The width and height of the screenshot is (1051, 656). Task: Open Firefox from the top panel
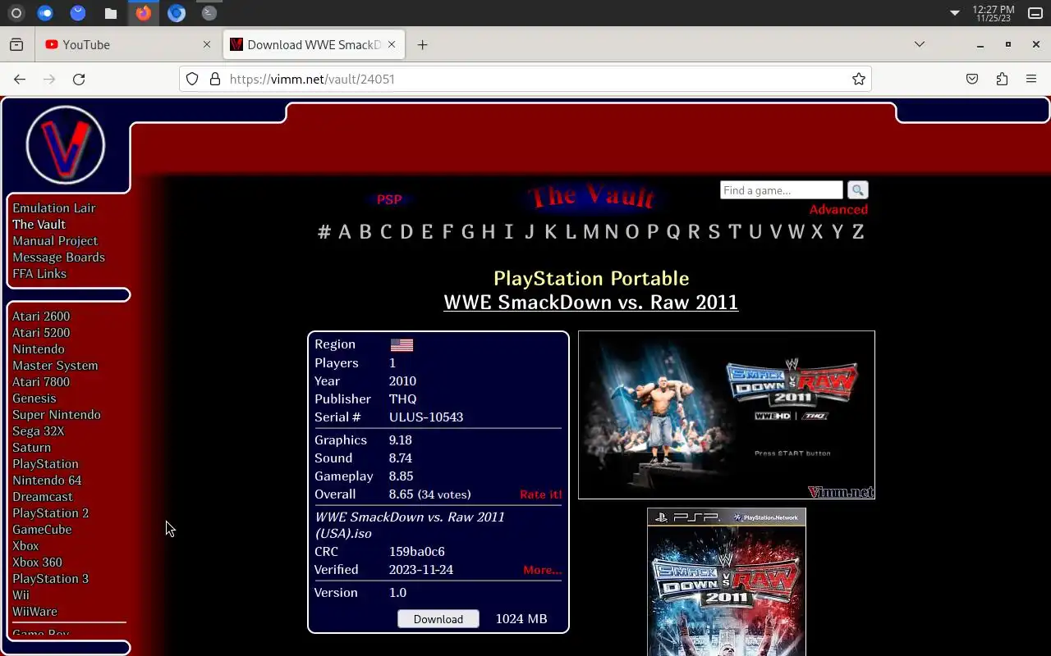pos(144,13)
